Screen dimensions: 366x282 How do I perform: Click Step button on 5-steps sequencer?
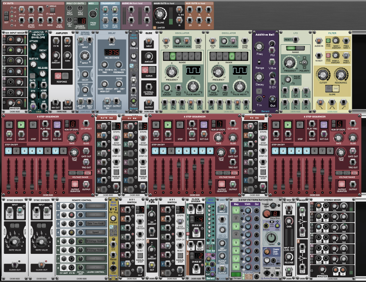pyautogui.click(x=300, y=125)
